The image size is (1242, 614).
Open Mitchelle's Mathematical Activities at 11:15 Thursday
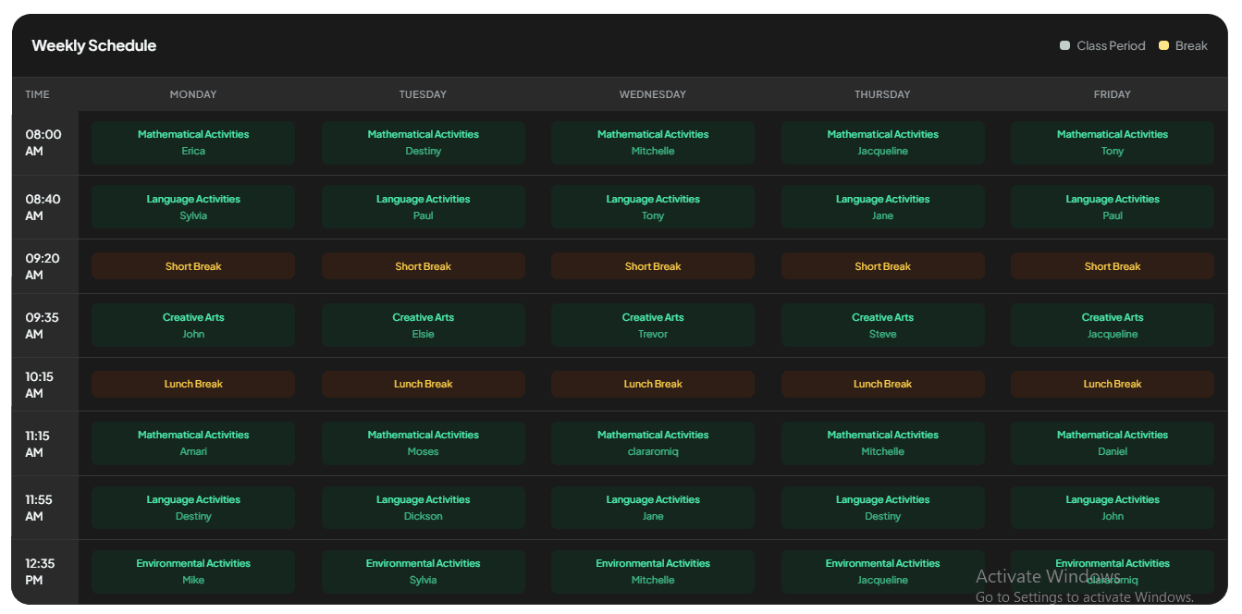(x=882, y=442)
